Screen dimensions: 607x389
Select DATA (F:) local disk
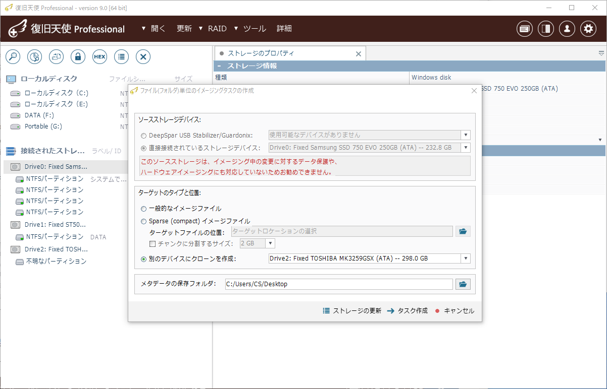pos(39,115)
